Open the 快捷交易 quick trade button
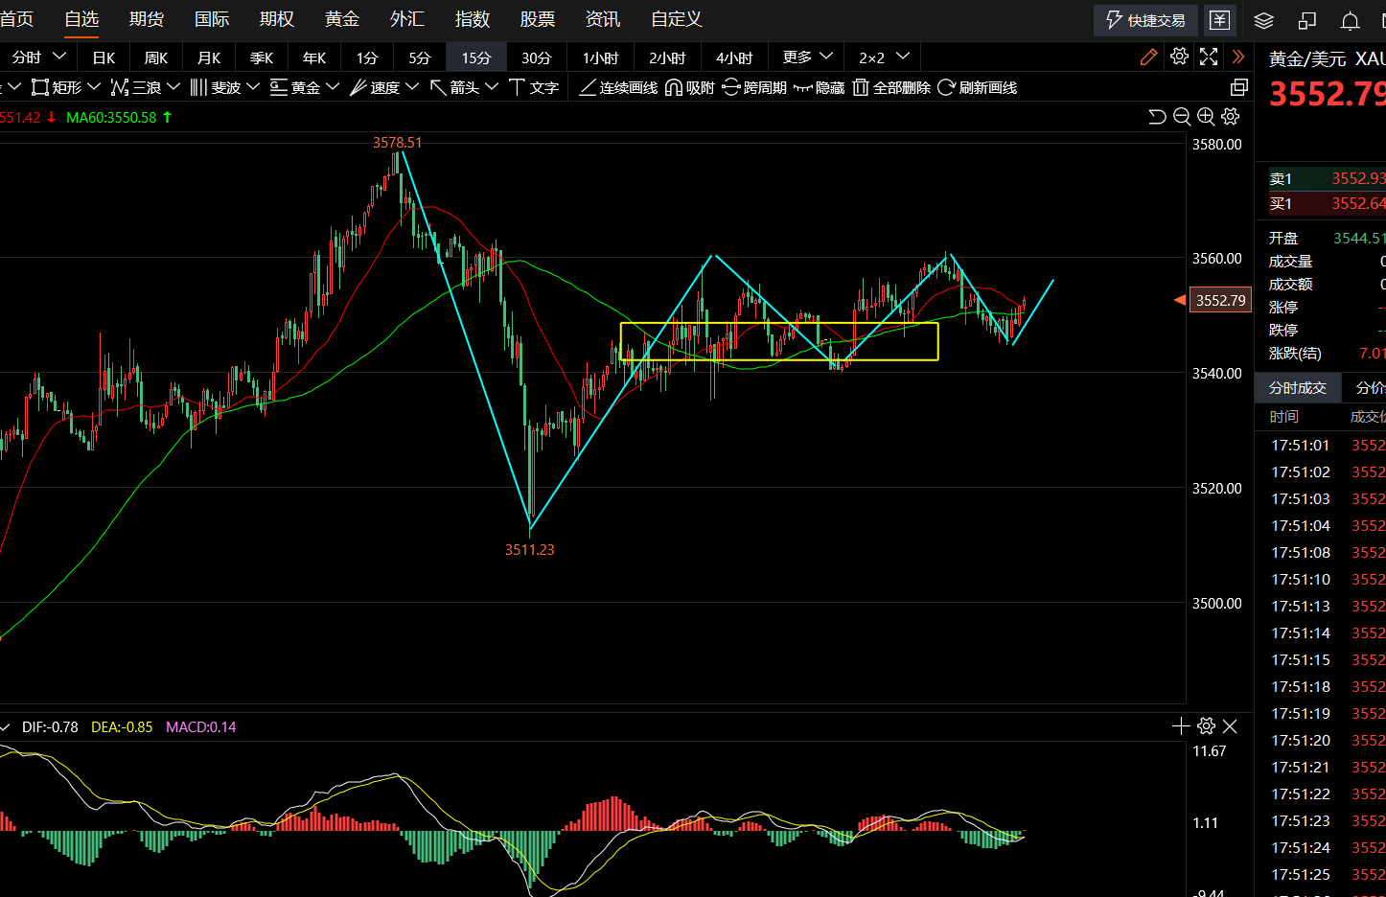Viewport: 1386px width, 897px height. [x=1145, y=20]
